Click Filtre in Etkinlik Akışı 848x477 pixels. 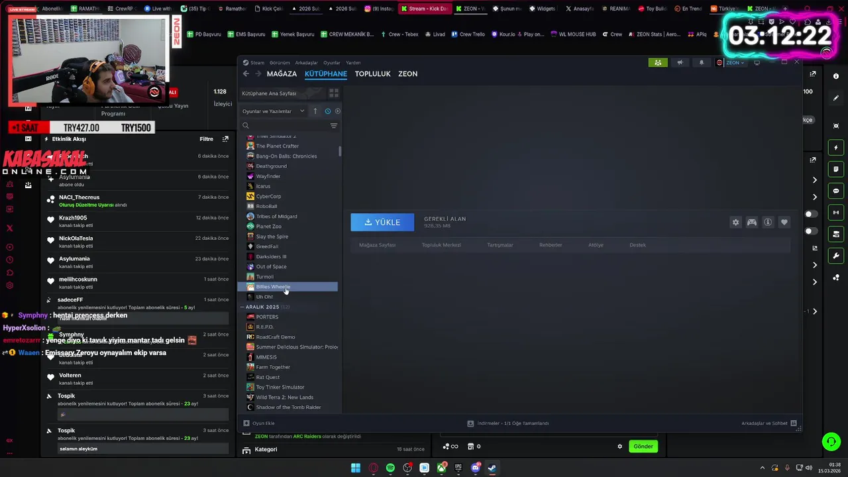207,139
